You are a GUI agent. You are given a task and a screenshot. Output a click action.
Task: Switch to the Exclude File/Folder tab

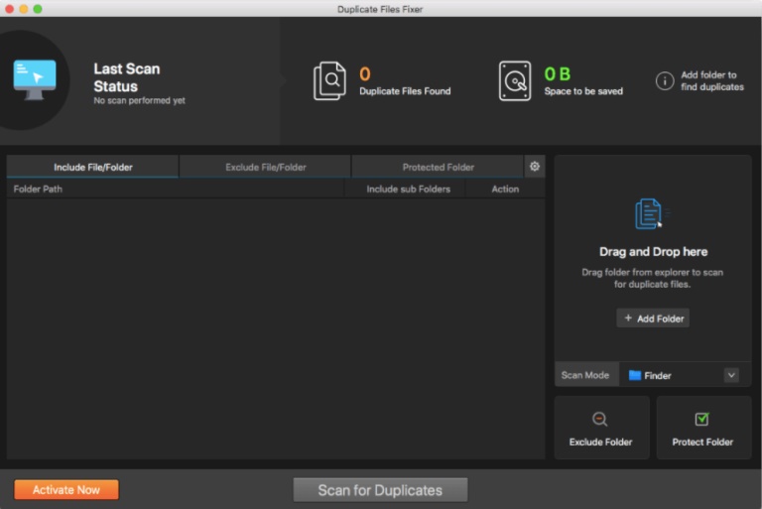265,167
